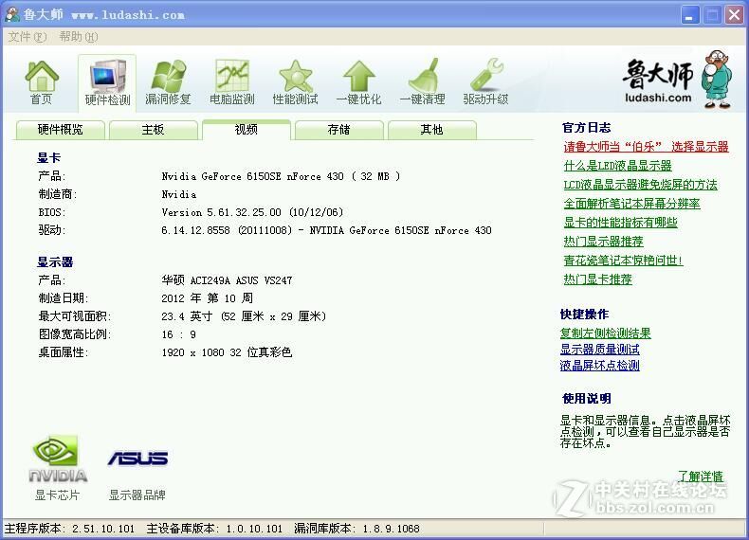Select the 硬件检测 hardware detection icon
749x540 pixels.
coord(107,82)
